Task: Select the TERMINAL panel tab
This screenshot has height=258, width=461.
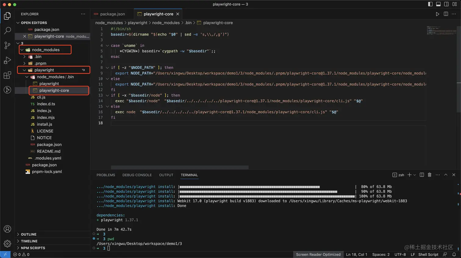Action: pyautogui.click(x=189, y=175)
